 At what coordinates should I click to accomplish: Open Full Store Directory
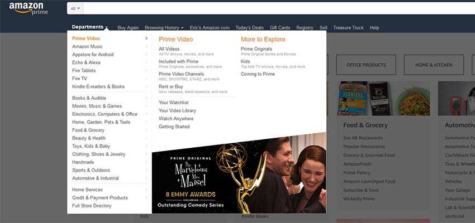point(92,206)
